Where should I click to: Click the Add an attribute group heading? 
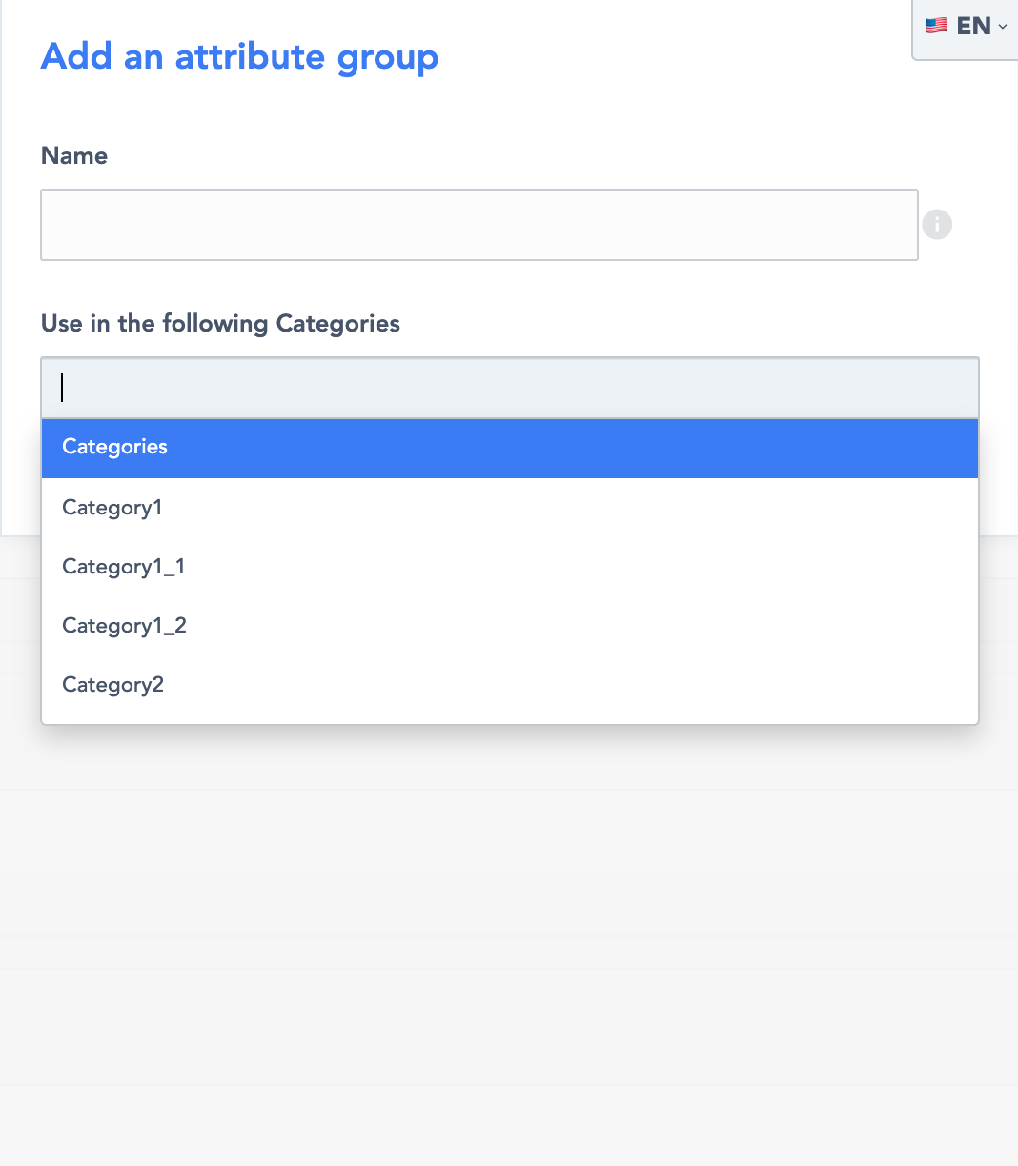tap(239, 57)
